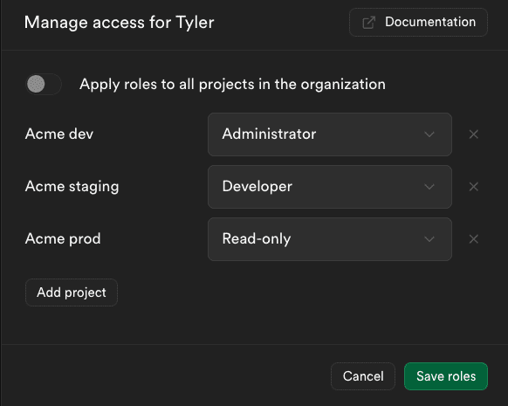Click the external link icon beside Documentation
The height and width of the screenshot is (406, 508).
point(368,23)
